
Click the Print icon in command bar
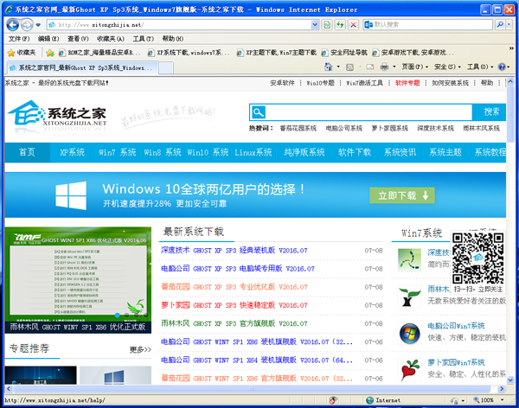(x=384, y=67)
